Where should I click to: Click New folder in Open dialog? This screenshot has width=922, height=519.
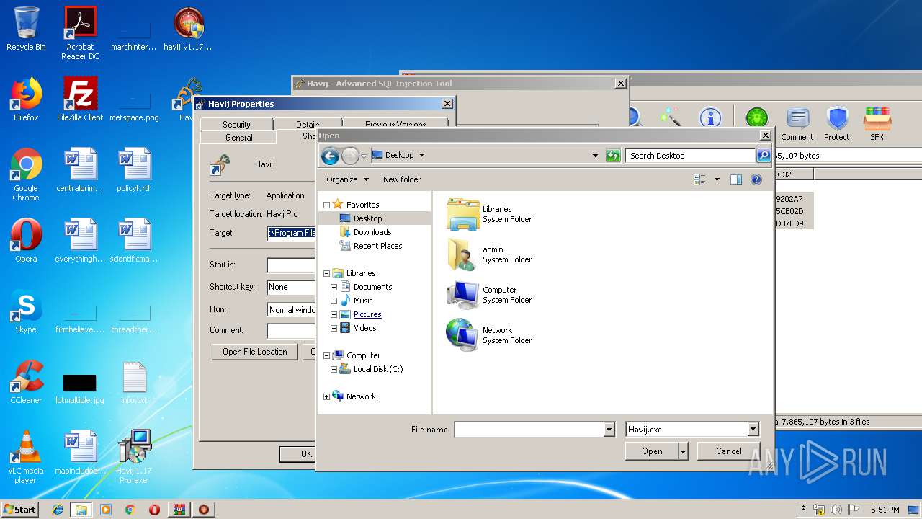point(402,179)
